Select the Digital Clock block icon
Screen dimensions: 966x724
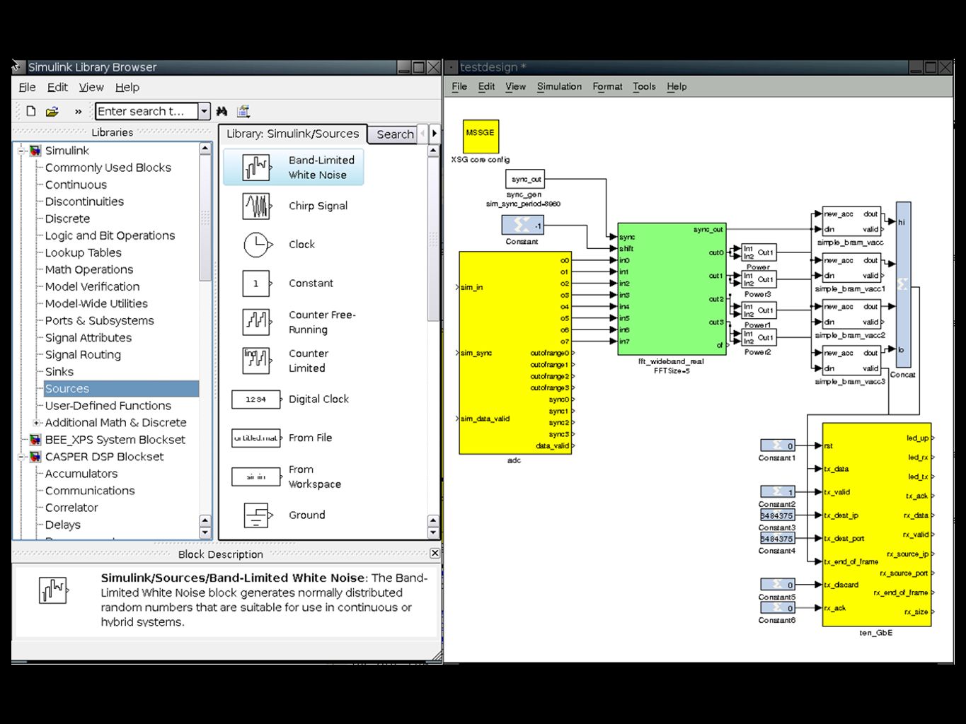pyautogui.click(x=256, y=399)
